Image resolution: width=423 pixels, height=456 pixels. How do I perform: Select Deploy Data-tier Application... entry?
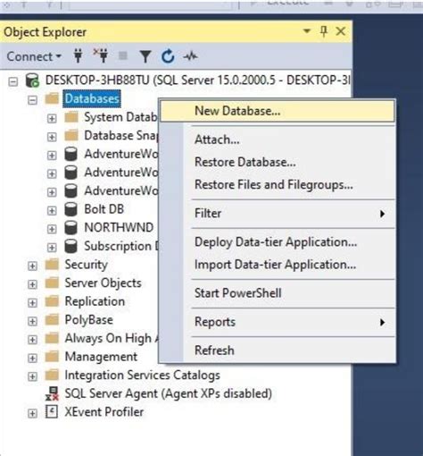click(278, 242)
